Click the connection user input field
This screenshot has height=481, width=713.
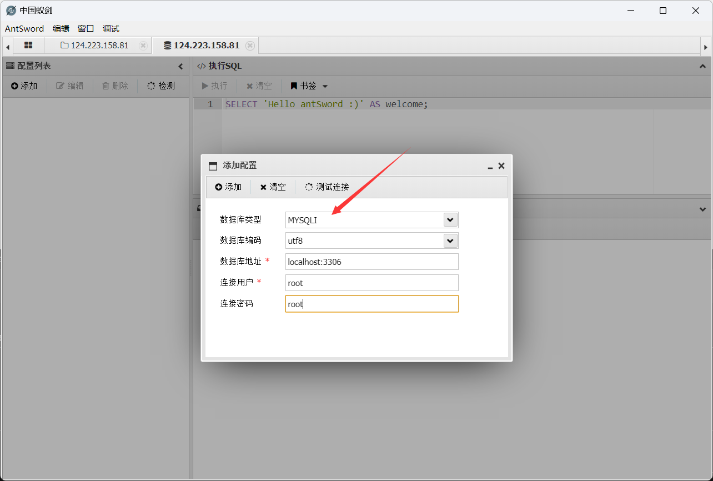371,283
